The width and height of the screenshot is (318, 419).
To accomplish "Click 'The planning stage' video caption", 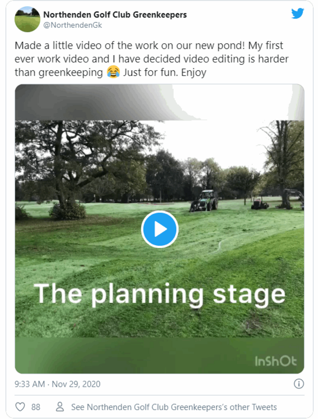I will [x=160, y=293].
